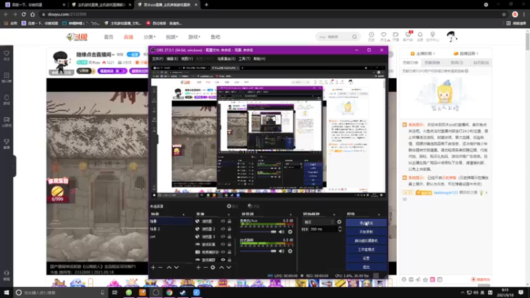This screenshot has width=530, height=298.
Task: Expand the 分类 dropdown in Douyu navigation
Action: (x=150, y=37)
